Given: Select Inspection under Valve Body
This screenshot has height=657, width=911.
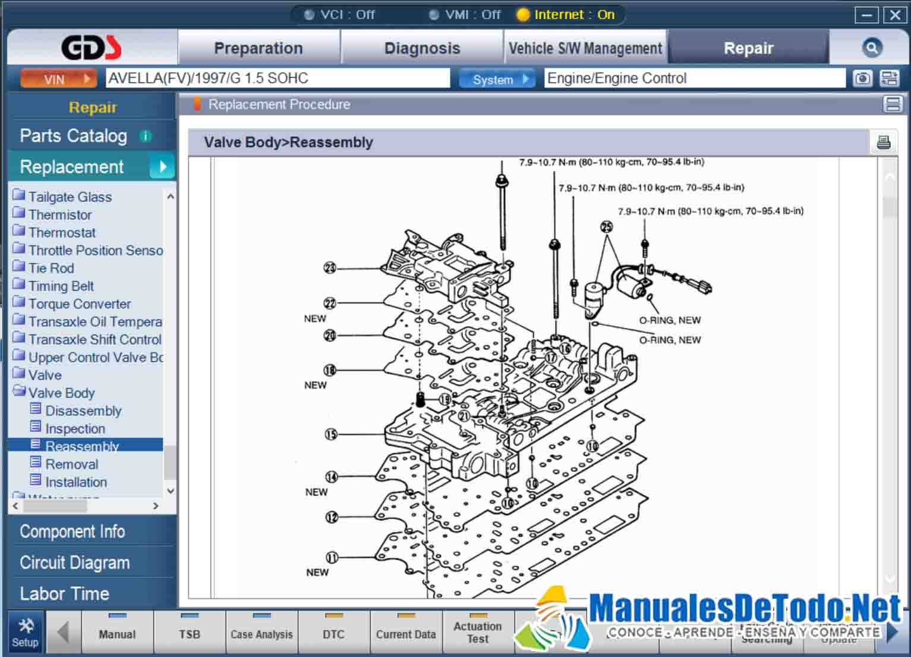Looking at the screenshot, I should point(75,428).
